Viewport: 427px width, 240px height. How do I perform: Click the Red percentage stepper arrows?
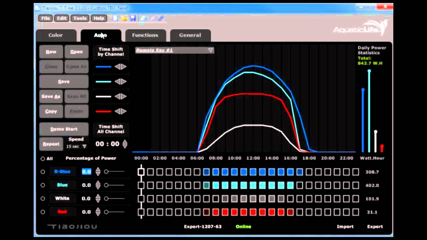pos(98,212)
